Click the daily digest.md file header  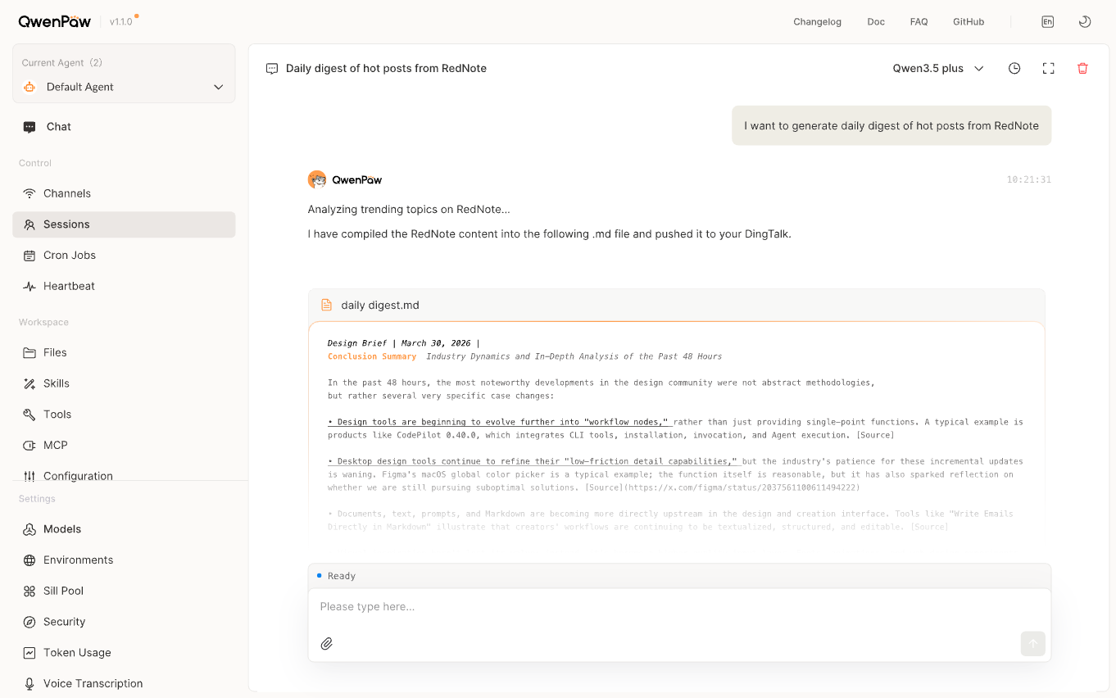click(x=677, y=305)
